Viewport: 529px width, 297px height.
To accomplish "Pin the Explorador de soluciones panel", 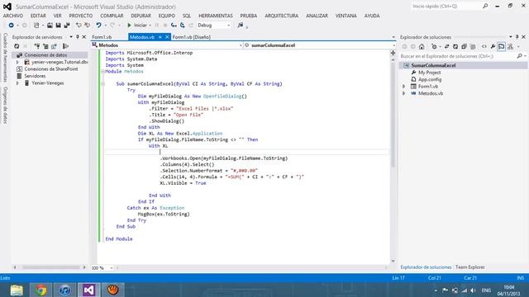I will pyautogui.click(x=517, y=36).
